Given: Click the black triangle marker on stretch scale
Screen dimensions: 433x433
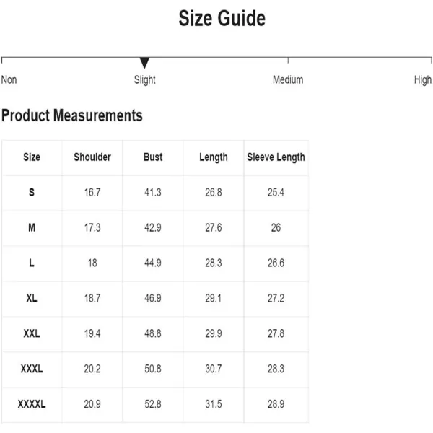Looking at the screenshot, I should (x=144, y=63).
